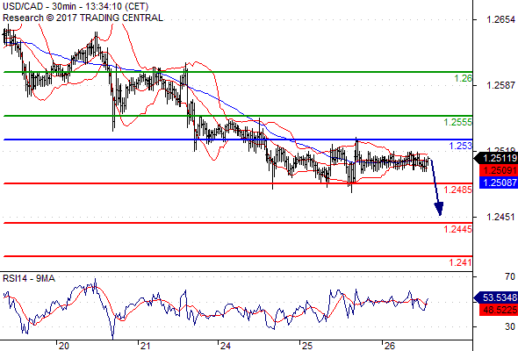Click date label 24 on time axis
Viewport: 518px width, 351px height.
226,346
